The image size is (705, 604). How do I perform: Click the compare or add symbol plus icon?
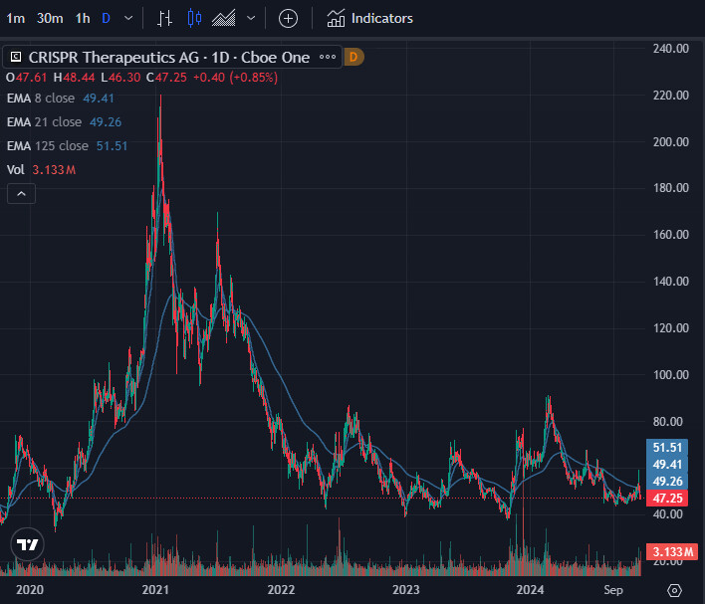(x=288, y=18)
